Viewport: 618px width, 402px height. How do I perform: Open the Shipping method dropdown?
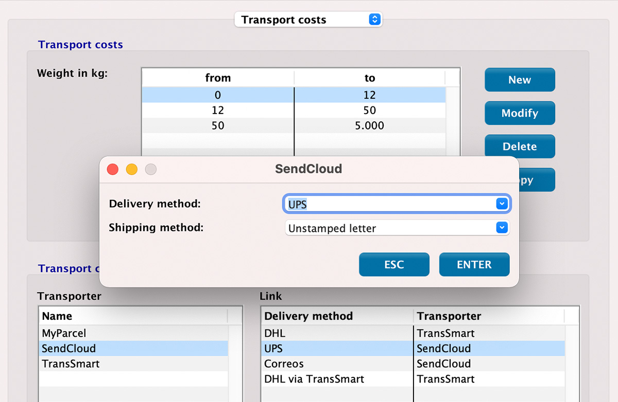coord(501,227)
